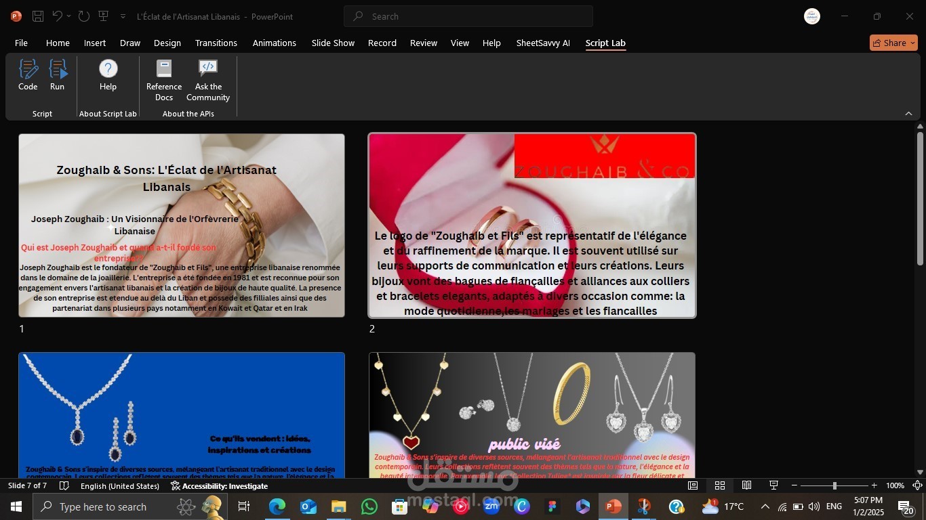This screenshot has width=926, height=520.
Task: Open Task View on the taskbar
Action: coord(244,506)
